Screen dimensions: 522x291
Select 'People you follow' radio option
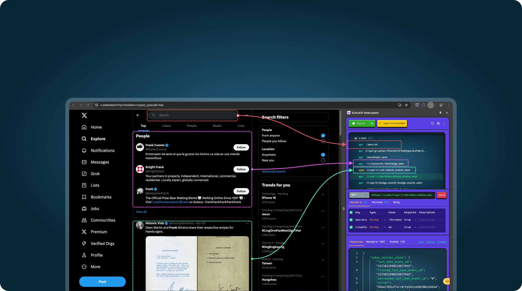323,141
